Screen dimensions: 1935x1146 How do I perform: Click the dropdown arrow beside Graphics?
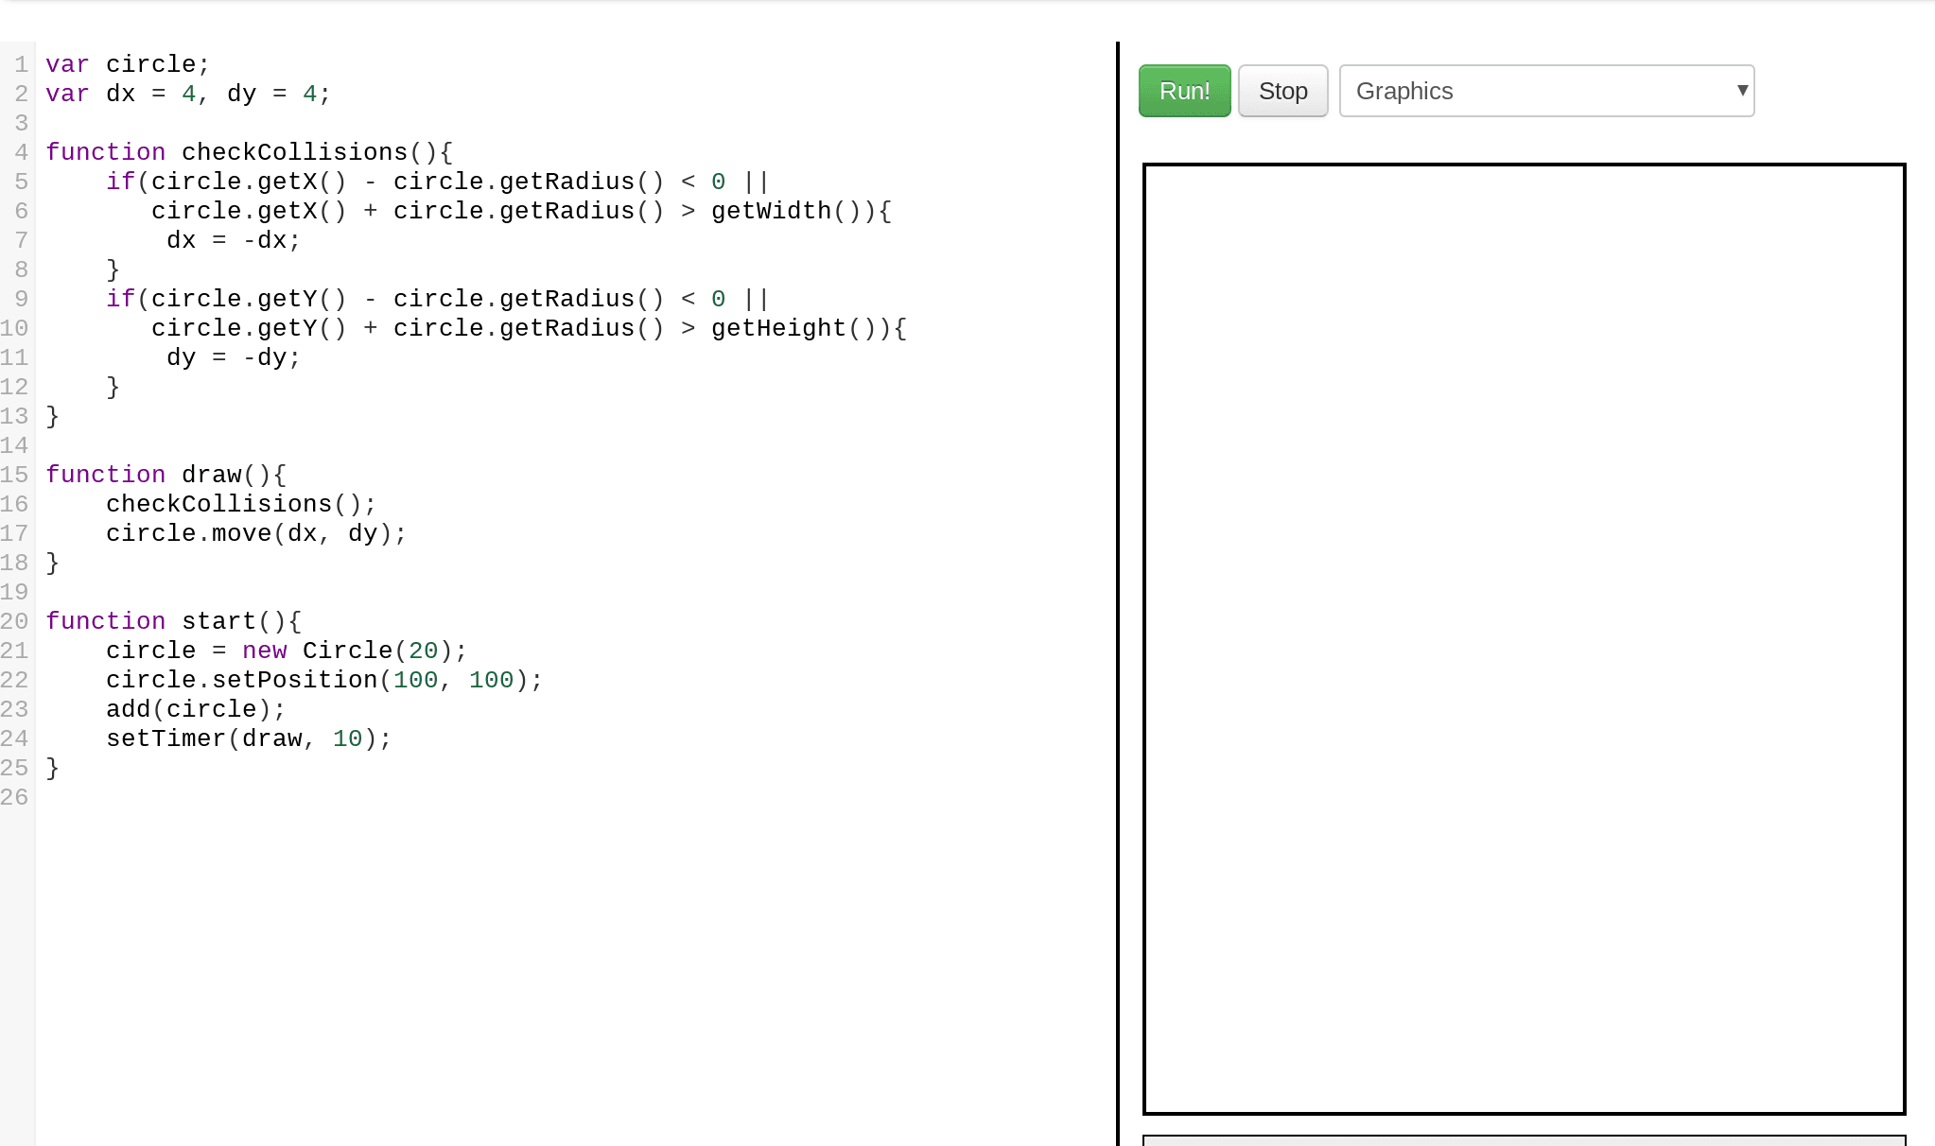click(x=1741, y=90)
